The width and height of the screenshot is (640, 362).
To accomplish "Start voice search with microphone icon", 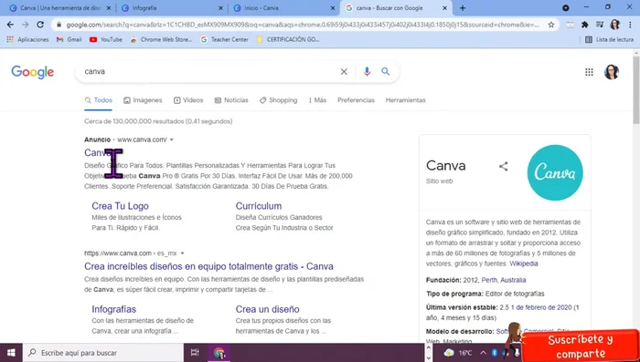I will [x=367, y=72].
